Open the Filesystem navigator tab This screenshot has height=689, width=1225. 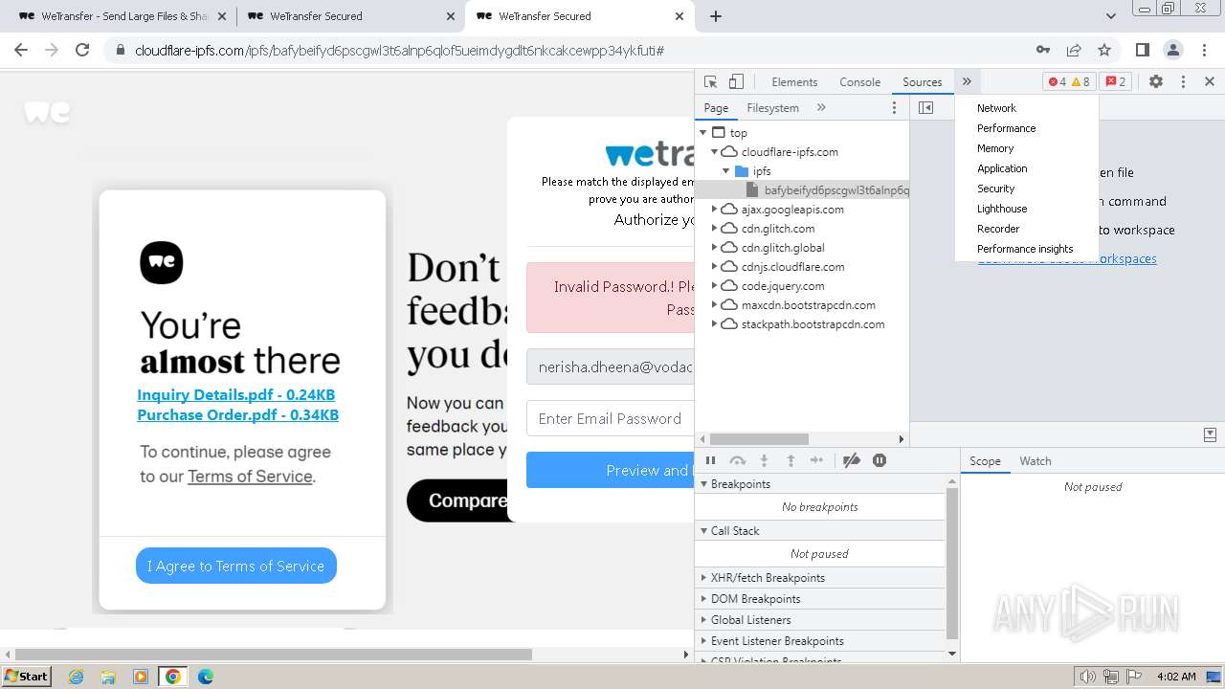pos(772,108)
